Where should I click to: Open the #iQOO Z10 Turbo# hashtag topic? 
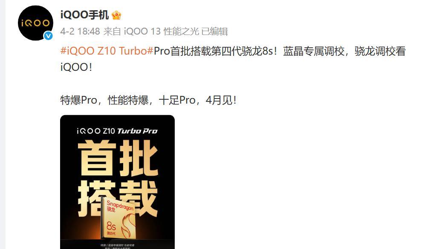(107, 51)
